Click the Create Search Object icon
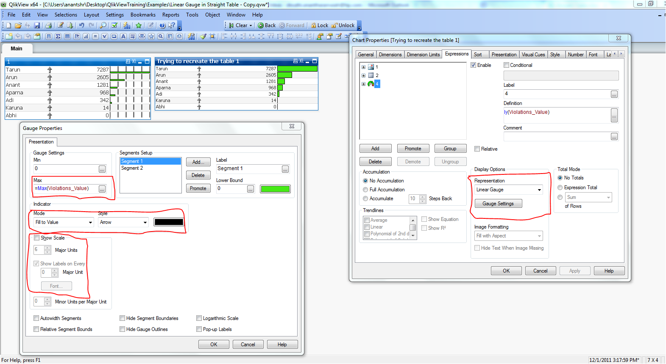 (x=161, y=36)
